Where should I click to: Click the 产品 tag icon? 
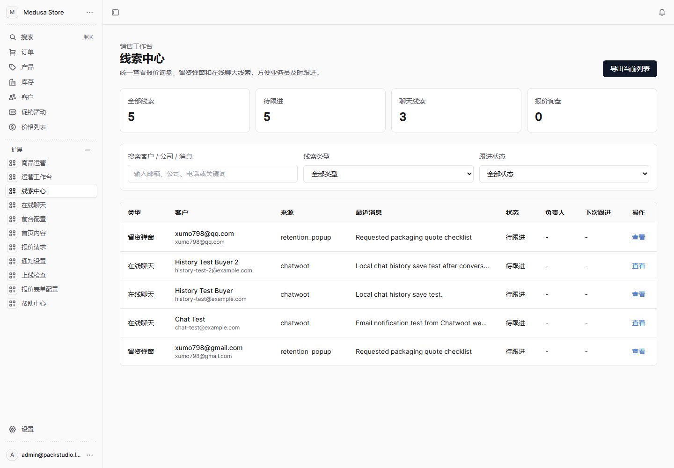coord(13,67)
